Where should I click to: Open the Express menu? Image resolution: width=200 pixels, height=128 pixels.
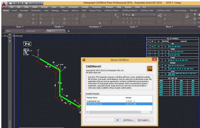click(x=128, y=7)
